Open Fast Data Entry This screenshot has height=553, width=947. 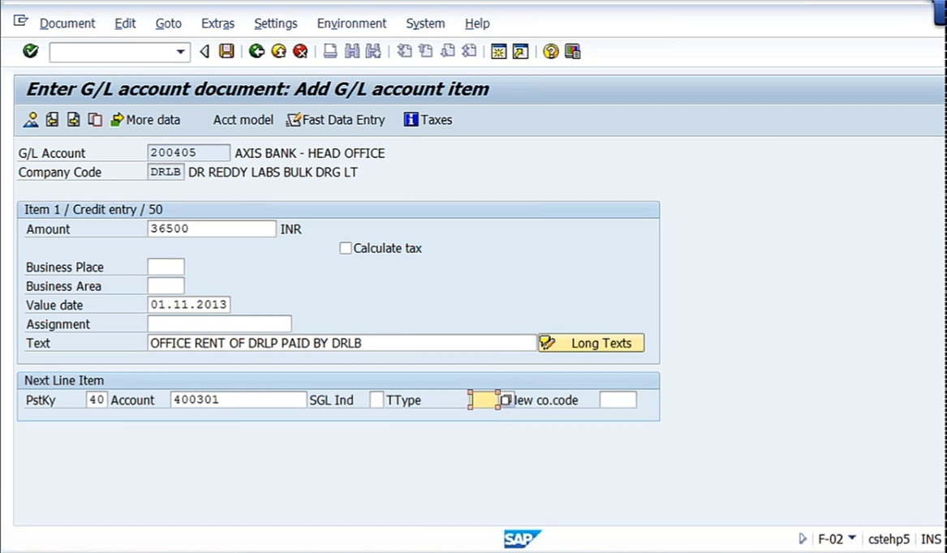coord(336,119)
